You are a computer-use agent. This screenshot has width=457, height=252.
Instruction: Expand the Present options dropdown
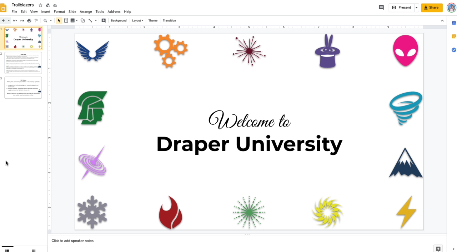[x=416, y=8]
